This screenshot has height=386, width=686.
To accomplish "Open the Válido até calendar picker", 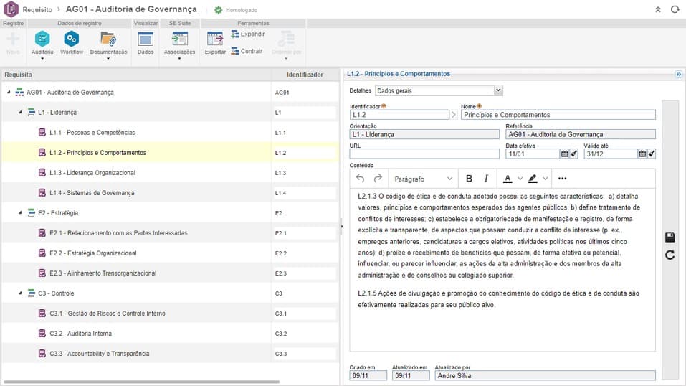I will [642, 154].
